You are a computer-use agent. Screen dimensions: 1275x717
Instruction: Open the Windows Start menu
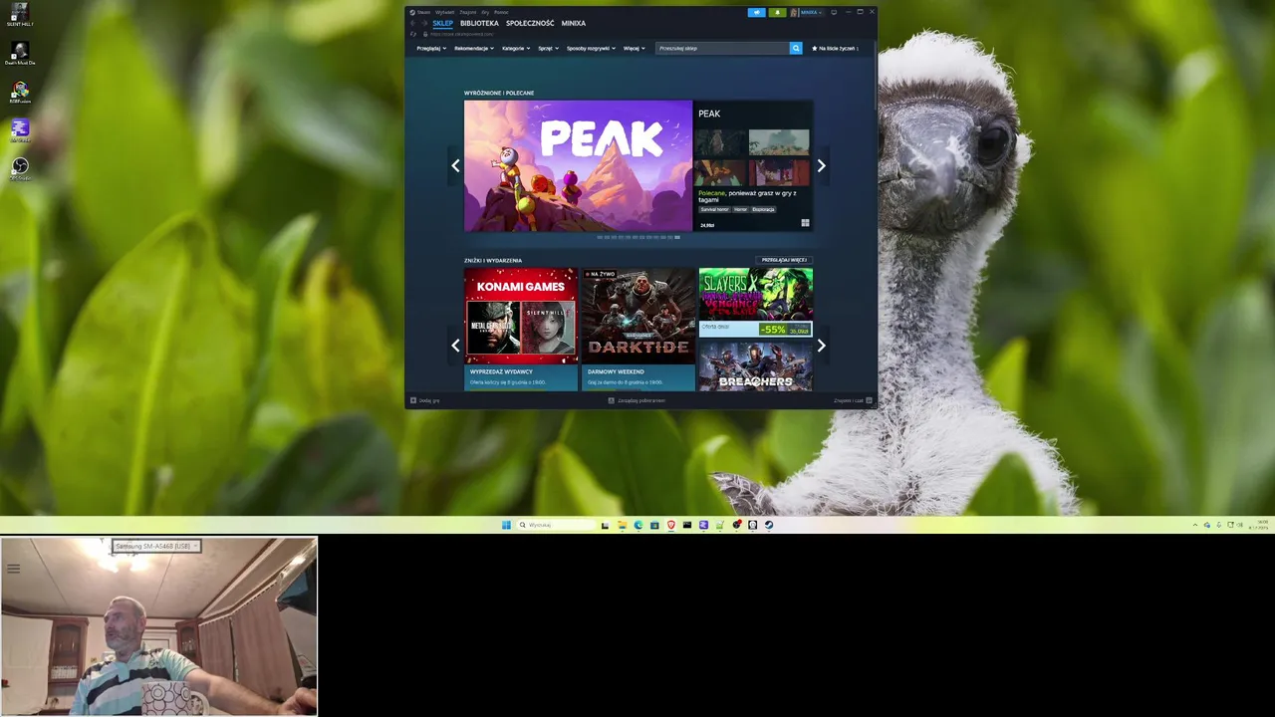click(506, 525)
